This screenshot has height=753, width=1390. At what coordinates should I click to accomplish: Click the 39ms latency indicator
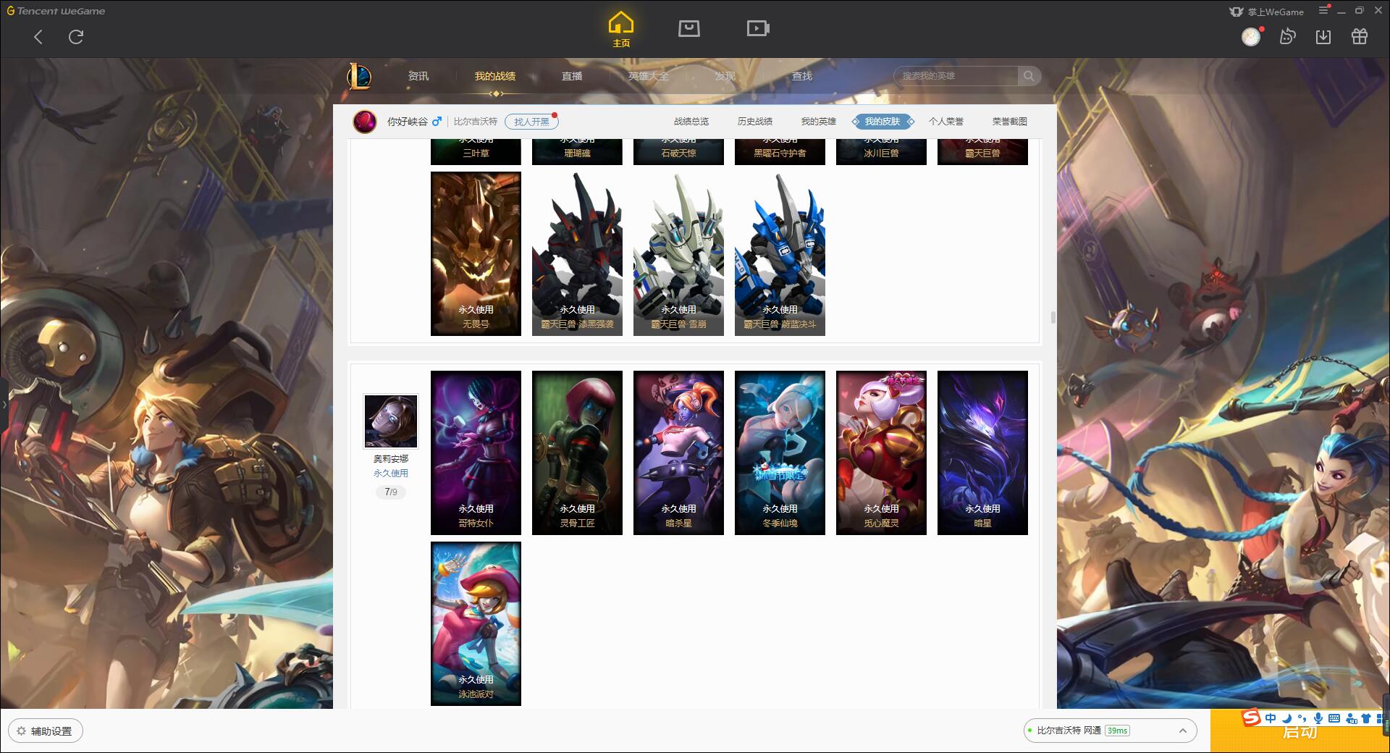click(1118, 731)
